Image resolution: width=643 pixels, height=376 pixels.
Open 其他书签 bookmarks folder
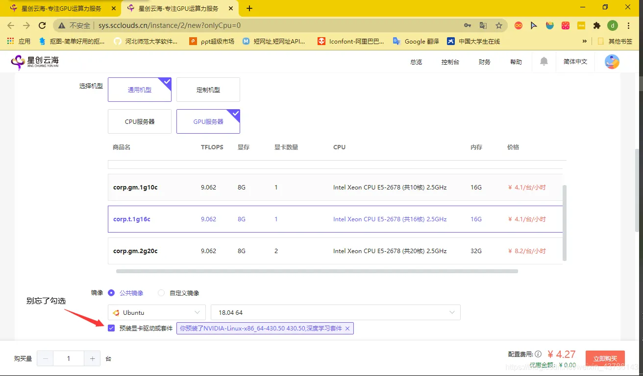click(615, 42)
